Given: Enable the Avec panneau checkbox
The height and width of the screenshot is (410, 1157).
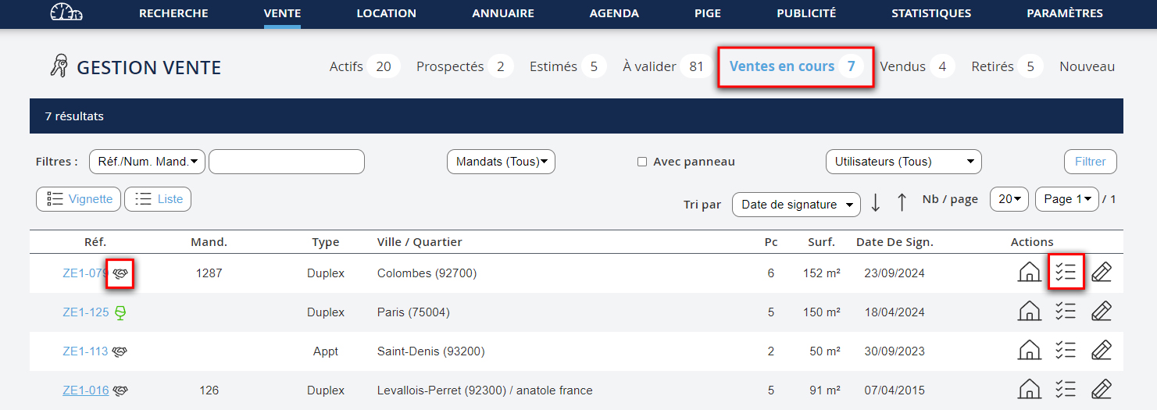Looking at the screenshot, I should [642, 162].
